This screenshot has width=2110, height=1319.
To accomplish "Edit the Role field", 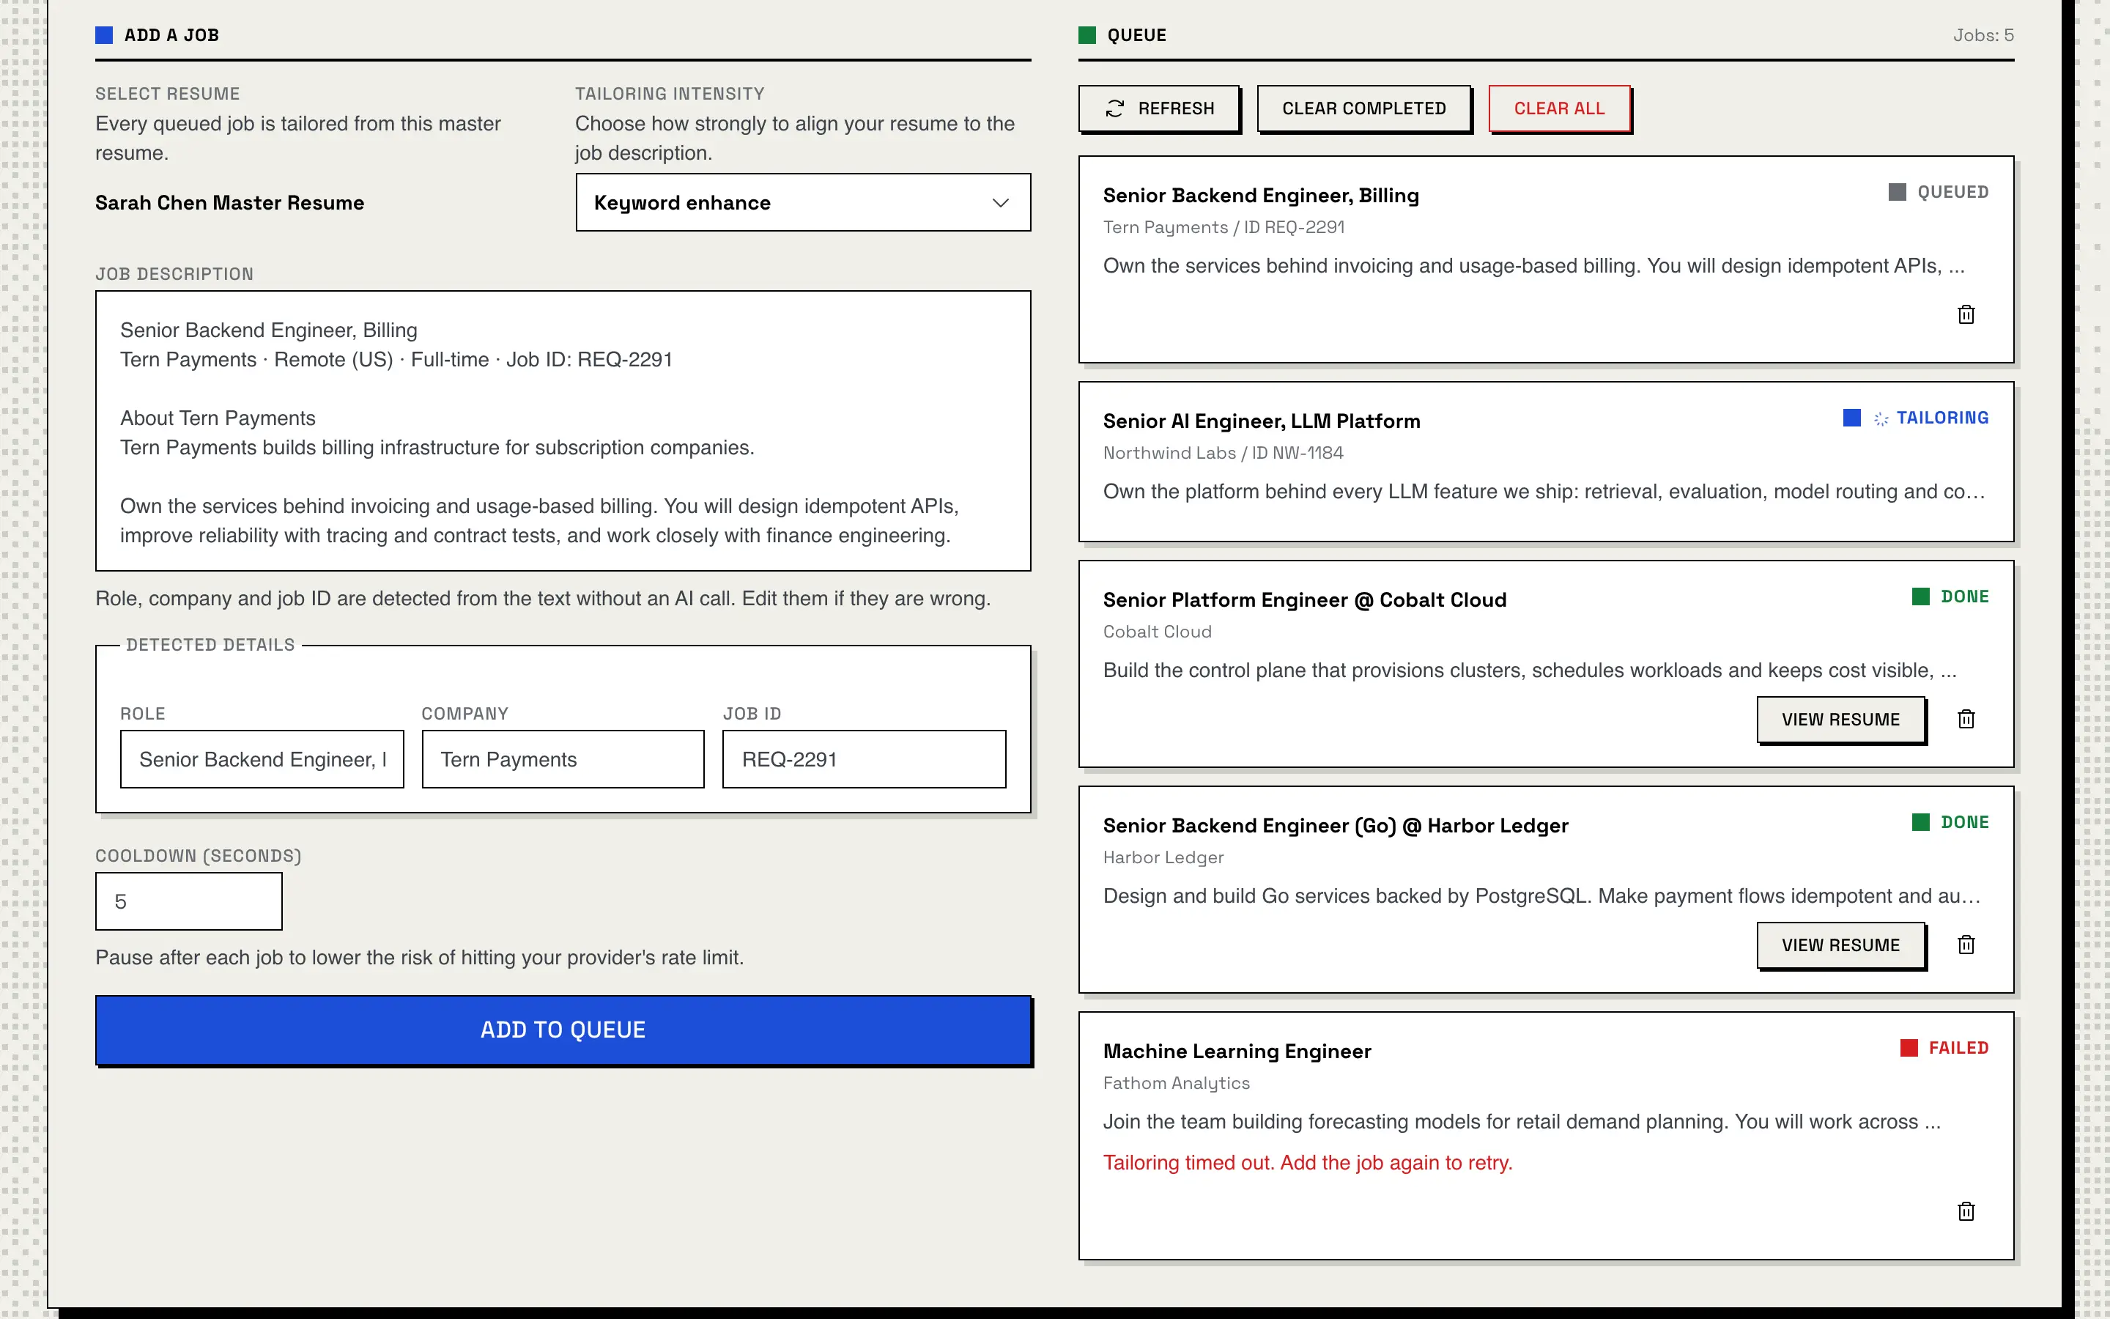I will coord(262,759).
